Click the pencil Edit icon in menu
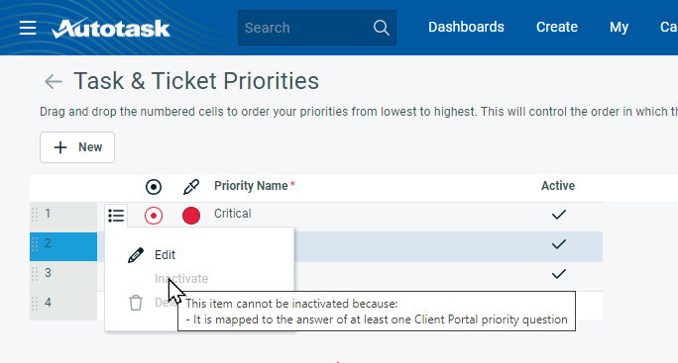 pos(136,255)
